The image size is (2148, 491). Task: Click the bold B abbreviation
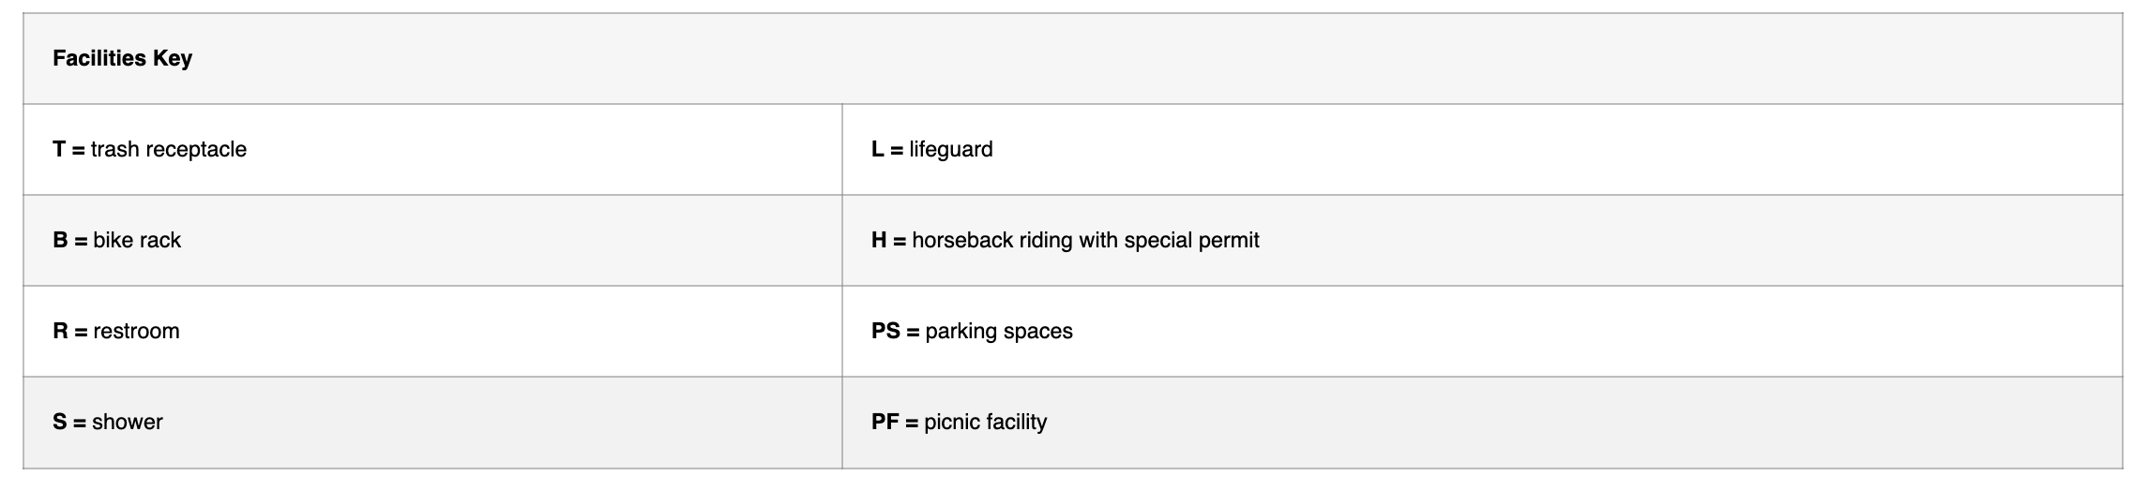[x=60, y=240]
